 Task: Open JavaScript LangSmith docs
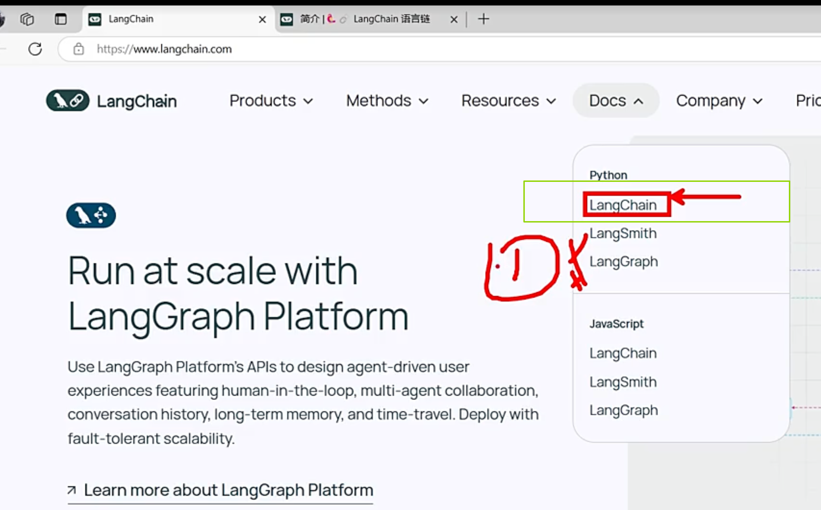(623, 382)
